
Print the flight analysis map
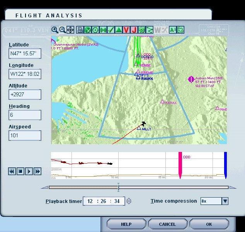click(x=80, y=30)
